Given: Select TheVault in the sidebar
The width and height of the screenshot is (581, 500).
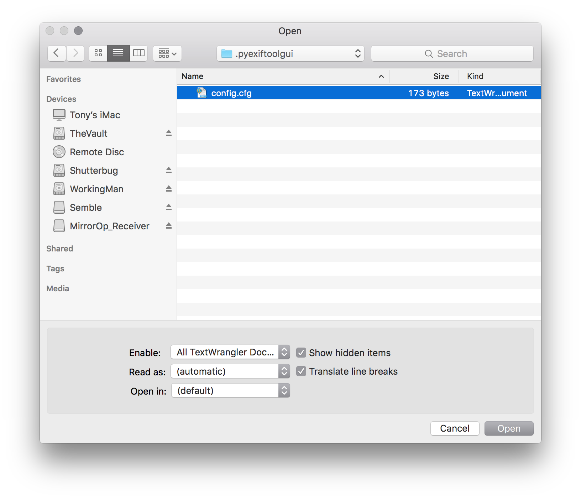Looking at the screenshot, I should tap(108, 134).
